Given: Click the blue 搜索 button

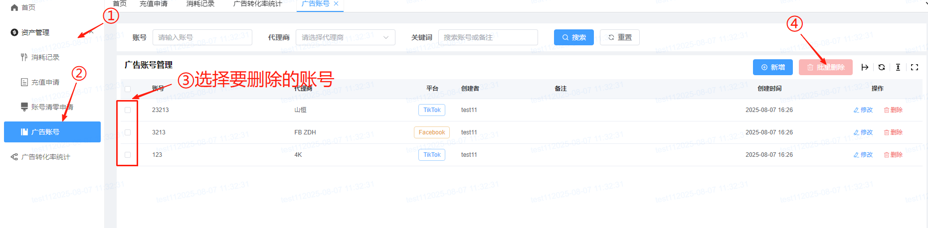Looking at the screenshot, I should tap(573, 37).
